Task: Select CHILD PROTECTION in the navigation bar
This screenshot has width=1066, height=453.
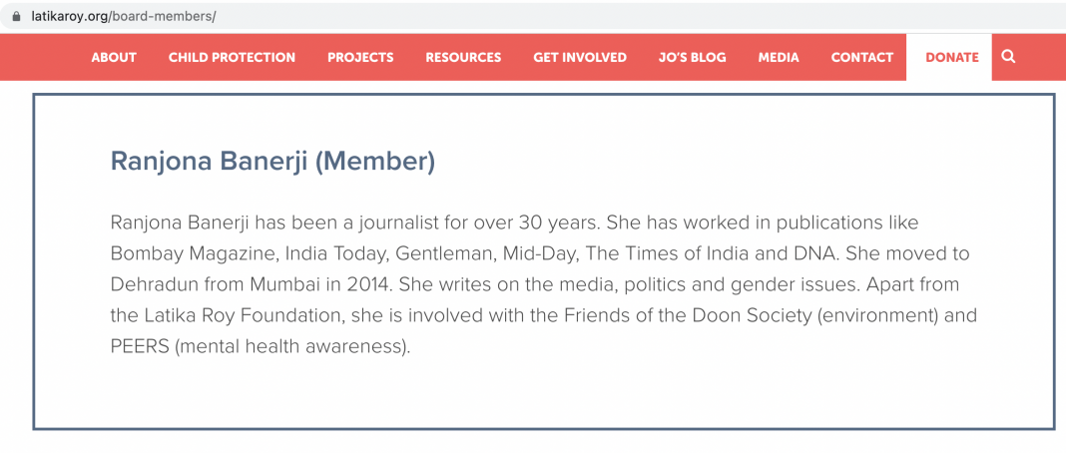Action: pos(232,58)
